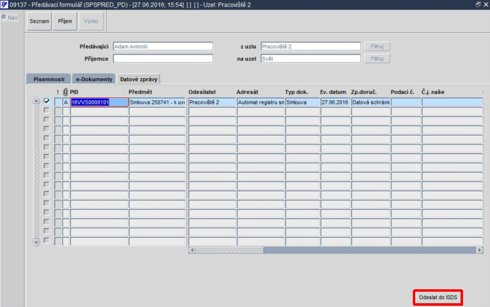Click the disabled Výdej button

click(91, 21)
